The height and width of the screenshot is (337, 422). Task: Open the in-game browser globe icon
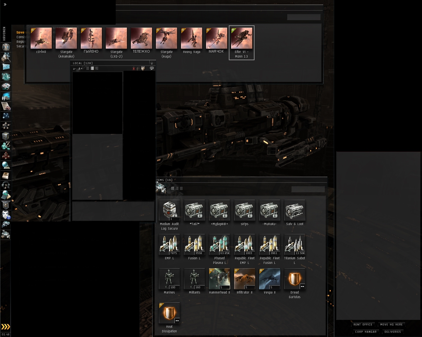point(6,166)
